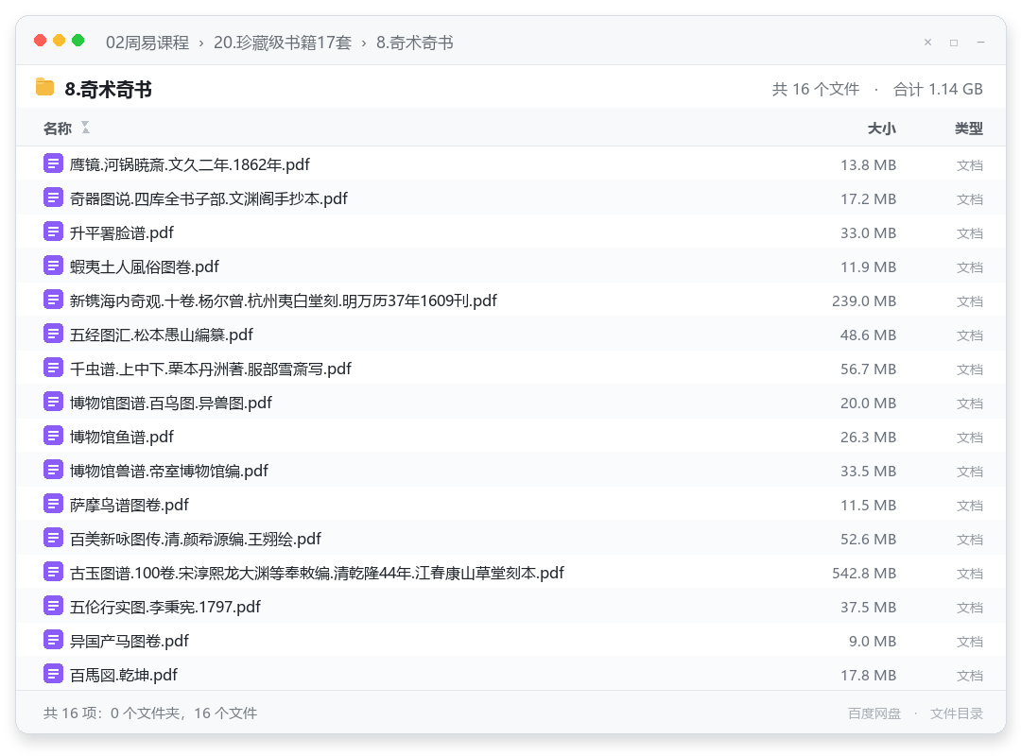Go to 20.珍藏级书籍17套 in the breadcrumb

[283, 43]
